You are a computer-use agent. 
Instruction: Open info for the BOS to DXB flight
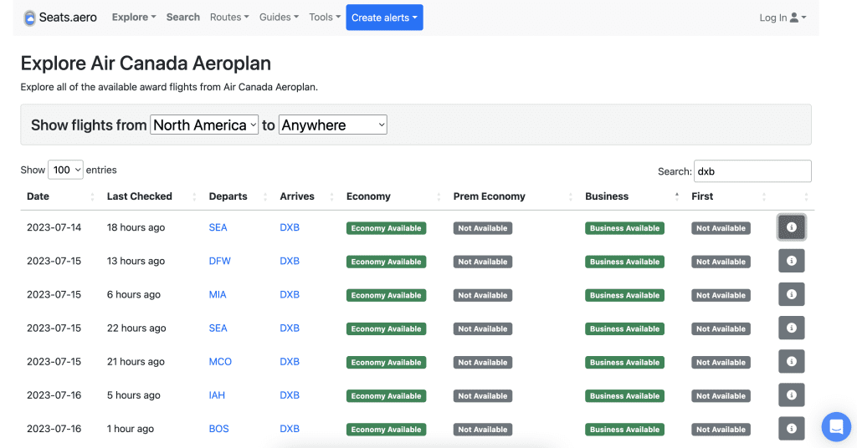[x=791, y=429]
